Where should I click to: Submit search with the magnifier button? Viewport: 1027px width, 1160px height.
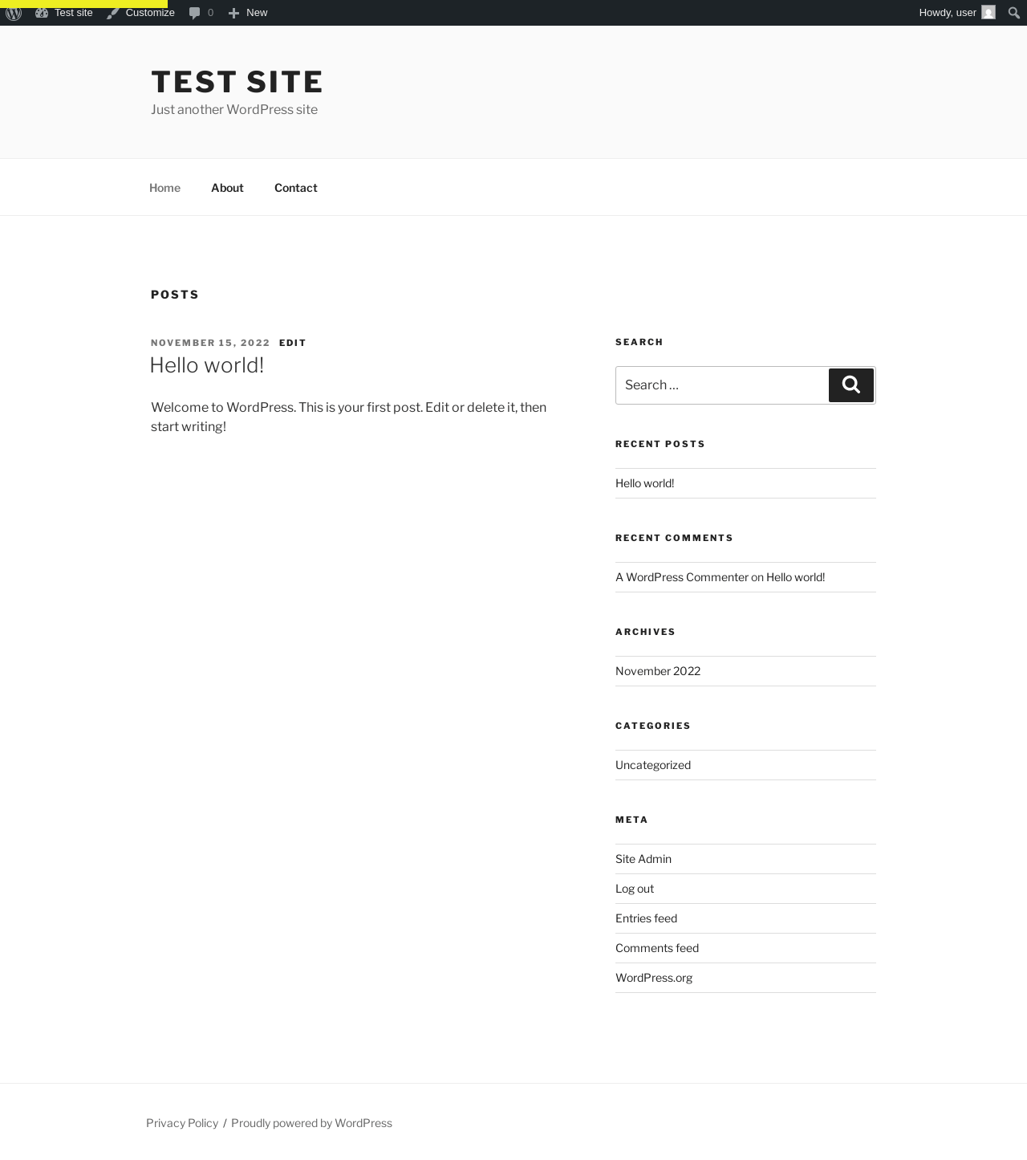[851, 385]
